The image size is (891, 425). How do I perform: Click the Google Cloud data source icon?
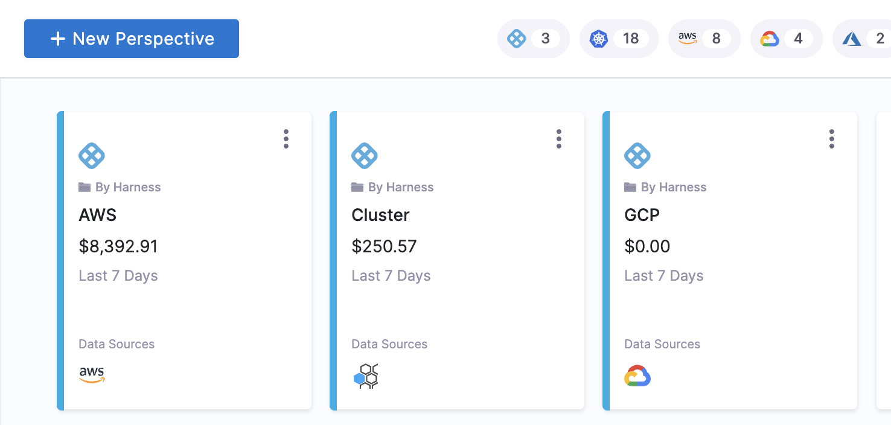[637, 375]
